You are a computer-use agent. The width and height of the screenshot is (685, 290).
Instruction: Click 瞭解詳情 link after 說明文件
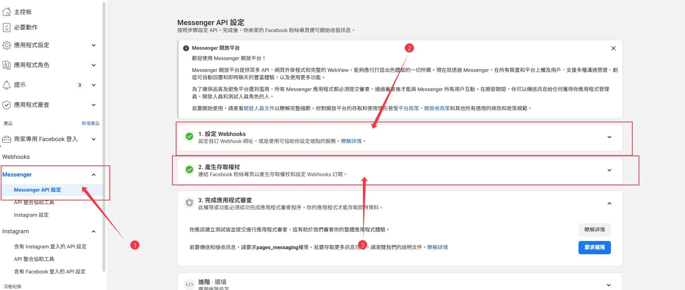tap(437, 247)
